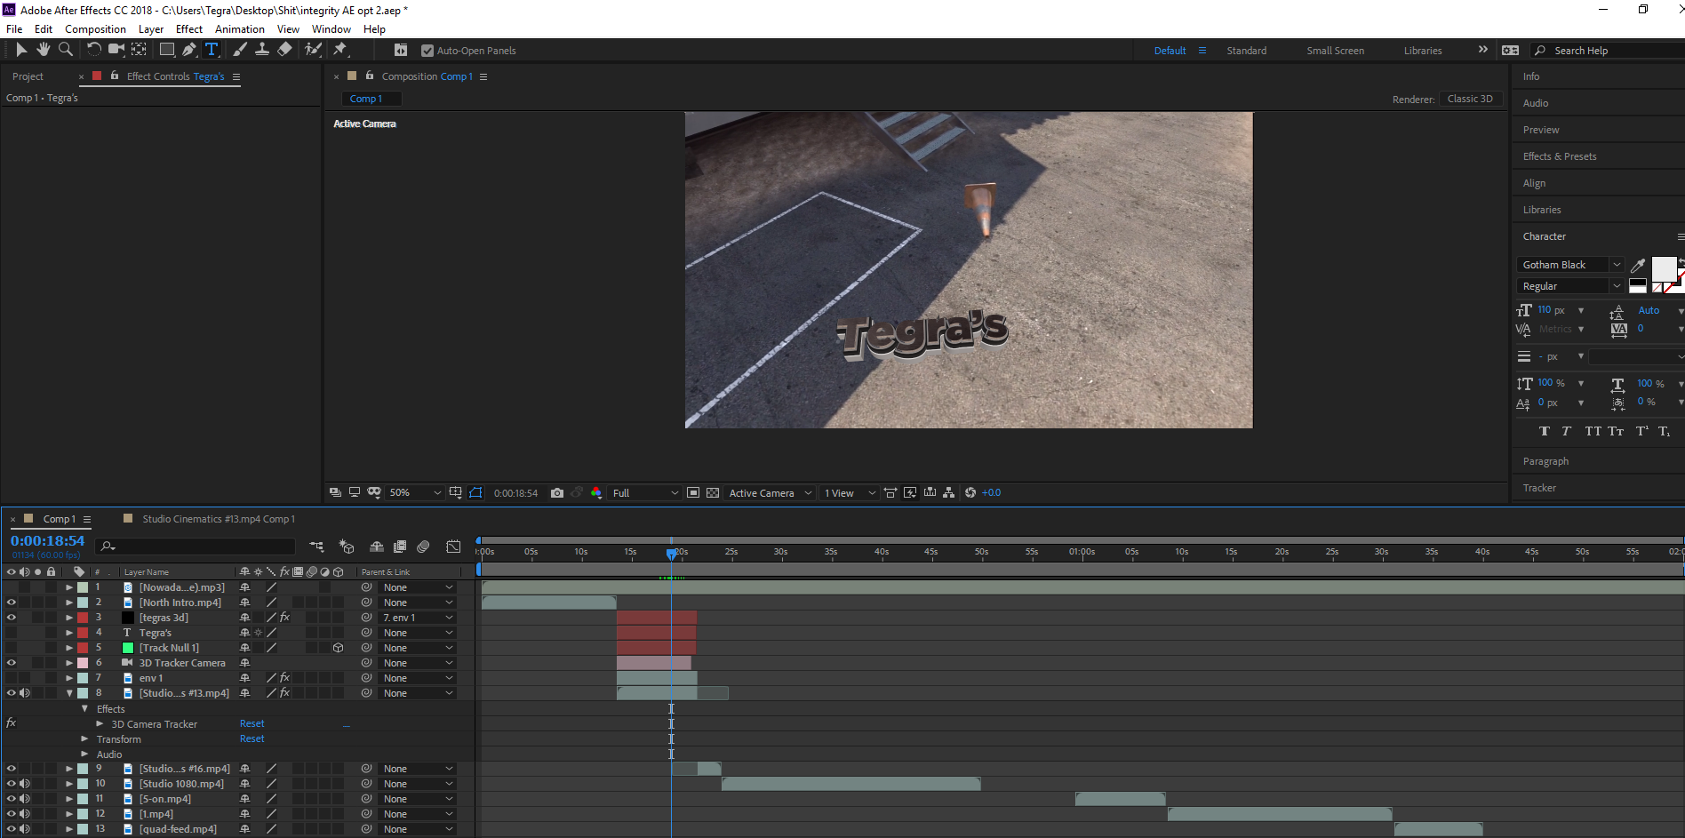1685x838 pixels.
Task: Hide the [North Intro.mp4] layer
Action: [x=12, y=603]
